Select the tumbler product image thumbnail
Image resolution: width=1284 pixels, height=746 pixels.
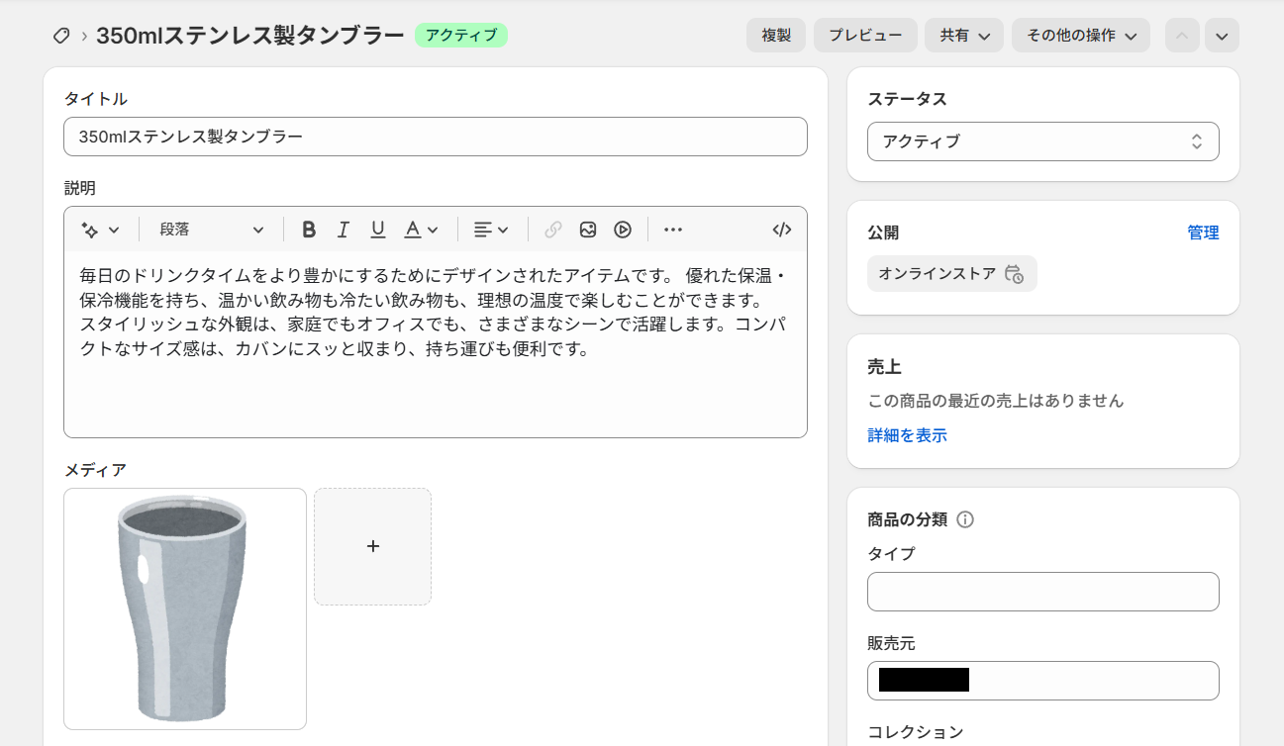pos(185,608)
